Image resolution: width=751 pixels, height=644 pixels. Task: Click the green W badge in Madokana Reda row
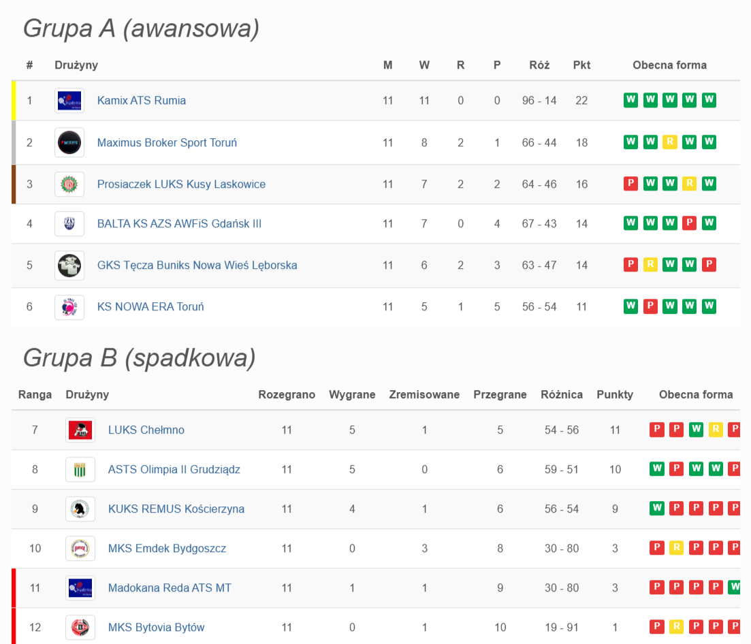point(734,587)
